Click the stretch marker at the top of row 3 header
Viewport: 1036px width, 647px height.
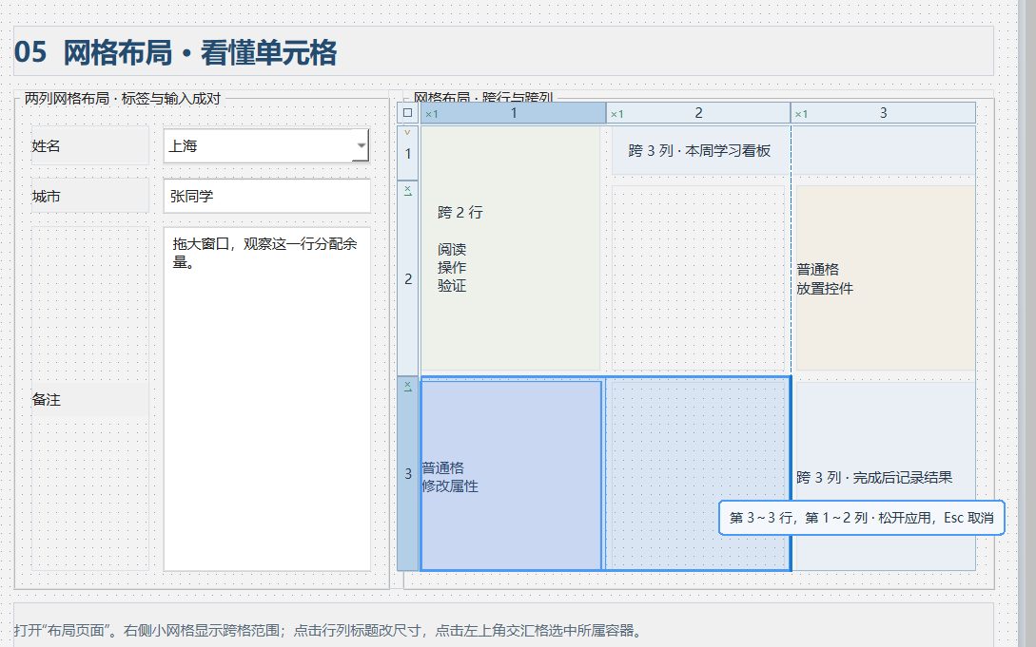pos(408,386)
